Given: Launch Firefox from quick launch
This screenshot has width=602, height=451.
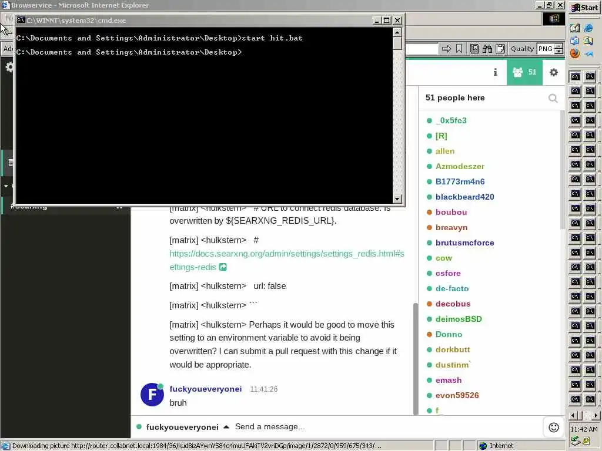Looking at the screenshot, I should pyautogui.click(x=575, y=53).
